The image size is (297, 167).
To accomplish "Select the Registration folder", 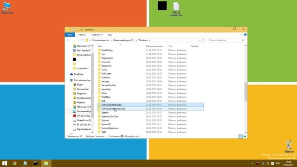I will click(x=107, y=58).
